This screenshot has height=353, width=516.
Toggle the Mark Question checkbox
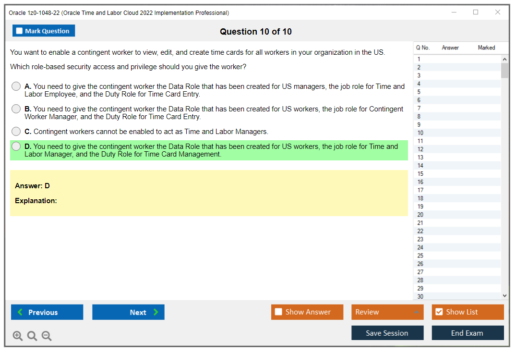tap(19, 30)
